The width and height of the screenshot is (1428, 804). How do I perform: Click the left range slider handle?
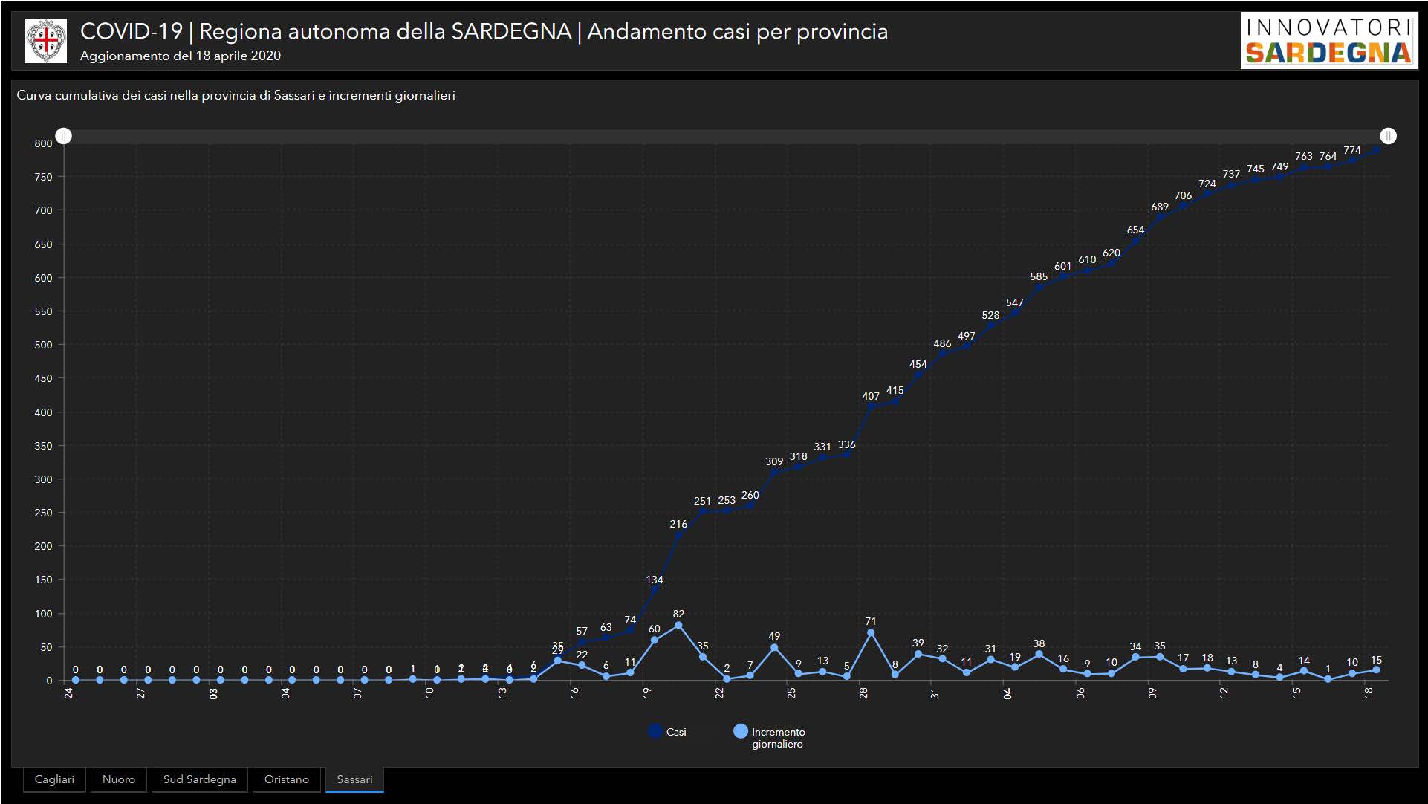pos(64,136)
